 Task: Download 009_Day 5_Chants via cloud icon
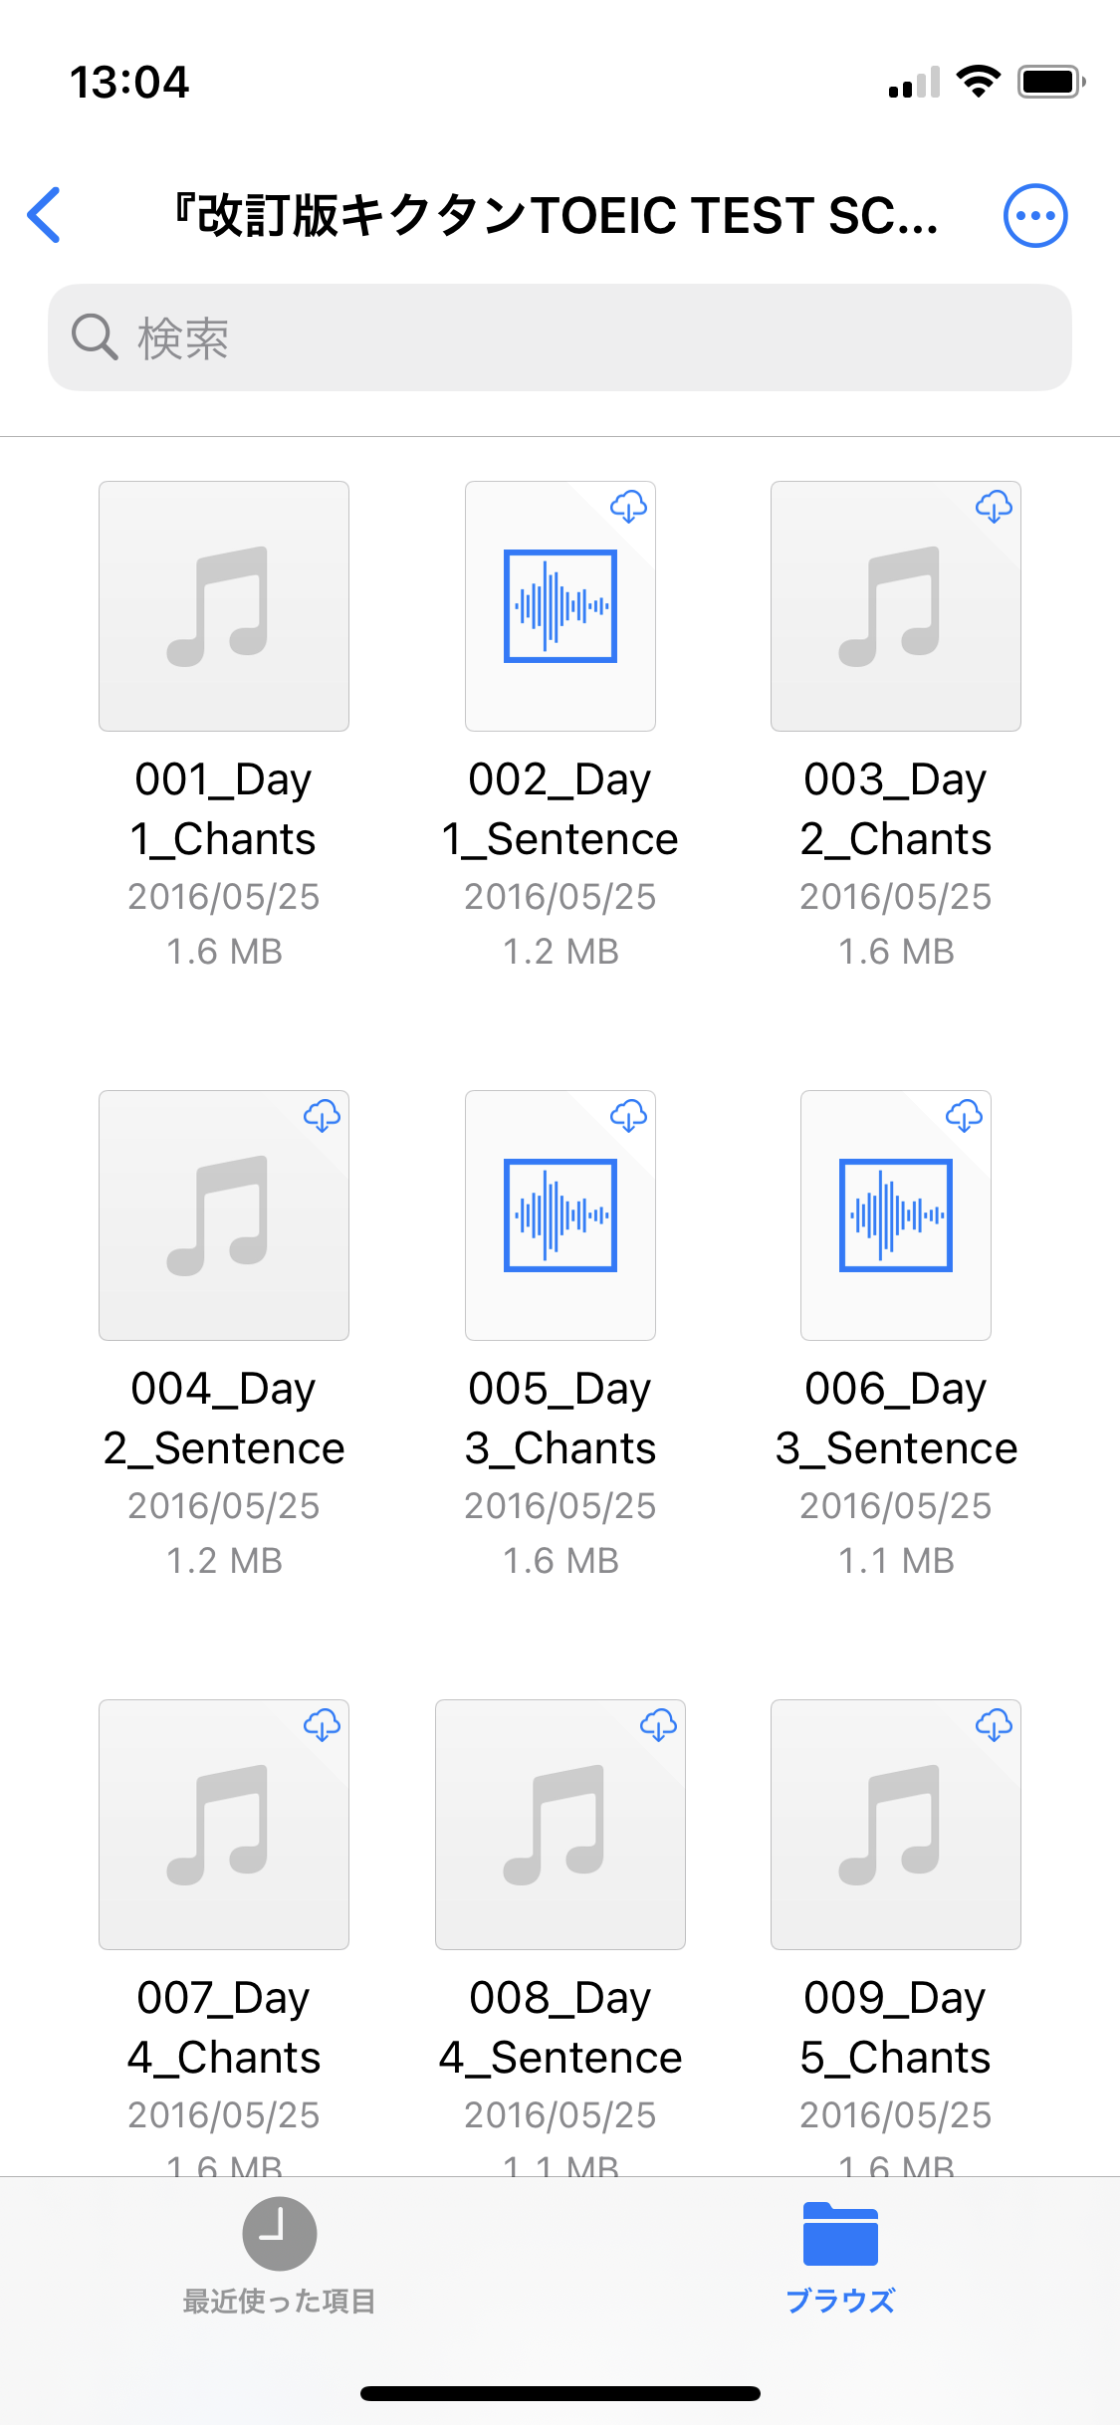click(x=994, y=1725)
